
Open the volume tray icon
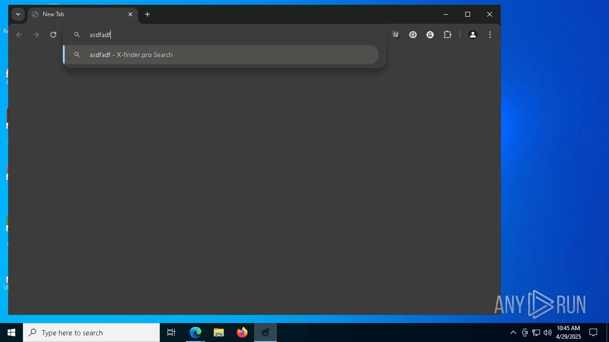[547, 332]
